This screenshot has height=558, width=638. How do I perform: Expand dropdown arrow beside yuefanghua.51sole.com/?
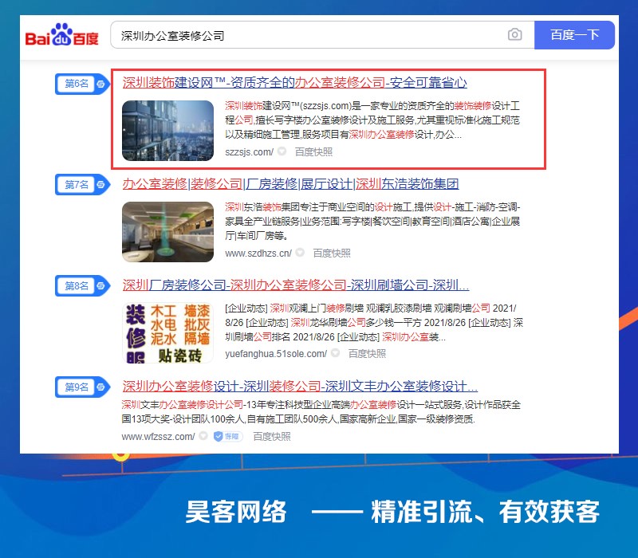pos(335,353)
